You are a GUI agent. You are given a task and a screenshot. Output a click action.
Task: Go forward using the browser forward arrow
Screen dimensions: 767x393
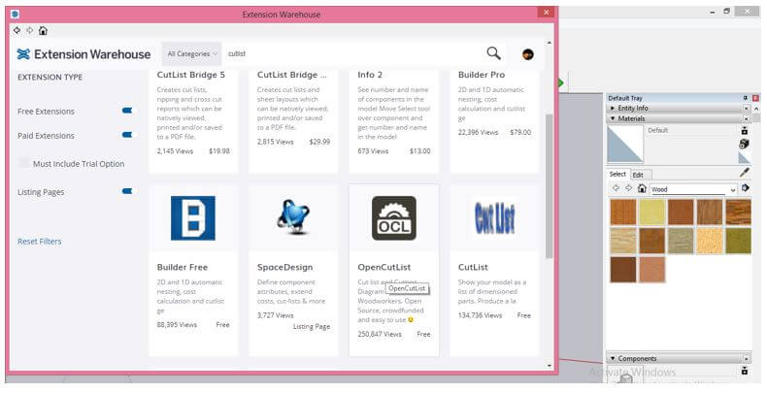point(30,30)
